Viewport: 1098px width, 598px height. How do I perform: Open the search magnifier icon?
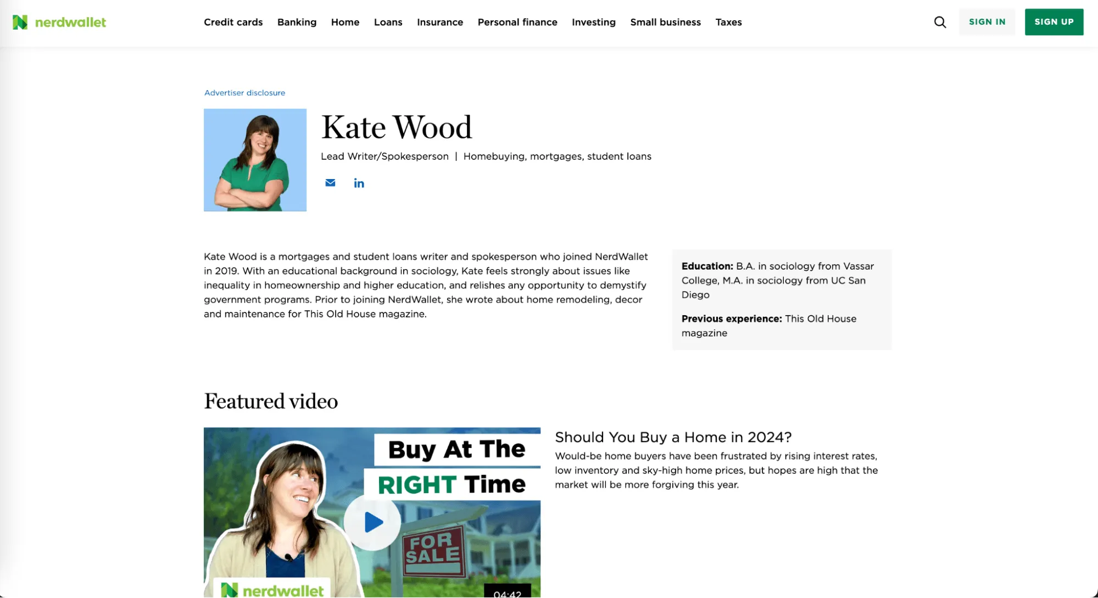pyautogui.click(x=940, y=22)
